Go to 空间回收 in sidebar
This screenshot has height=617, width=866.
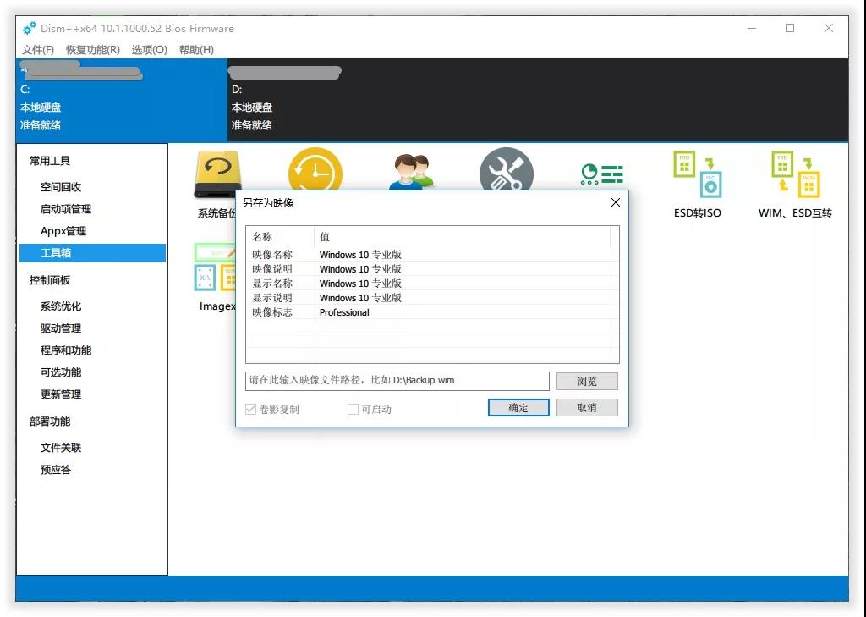coord(61,187)
